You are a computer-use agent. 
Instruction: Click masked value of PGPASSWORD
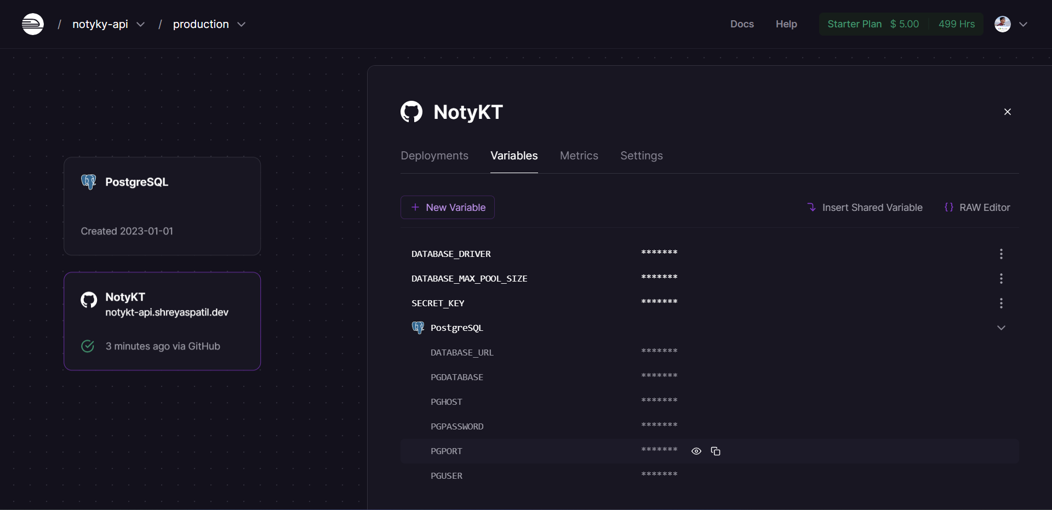[659, 425]
